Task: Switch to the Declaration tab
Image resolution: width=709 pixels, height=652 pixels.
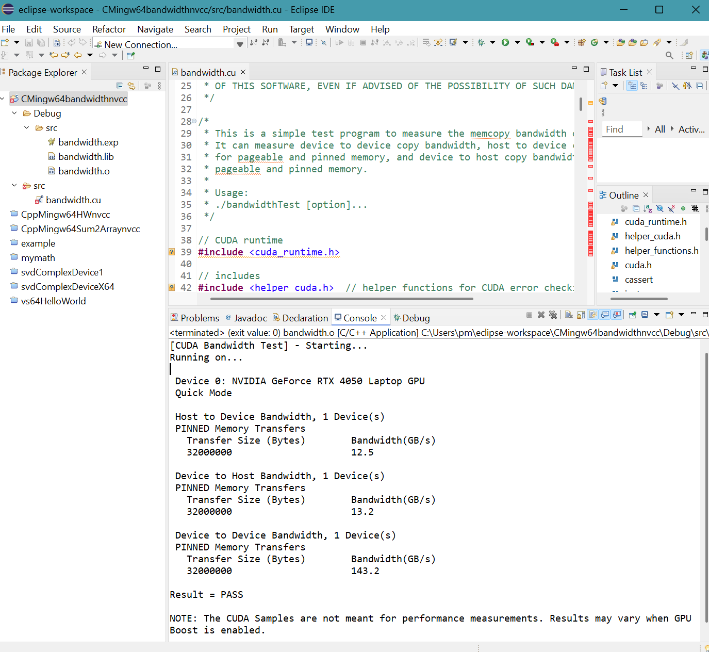Action: tap(300, 318)
